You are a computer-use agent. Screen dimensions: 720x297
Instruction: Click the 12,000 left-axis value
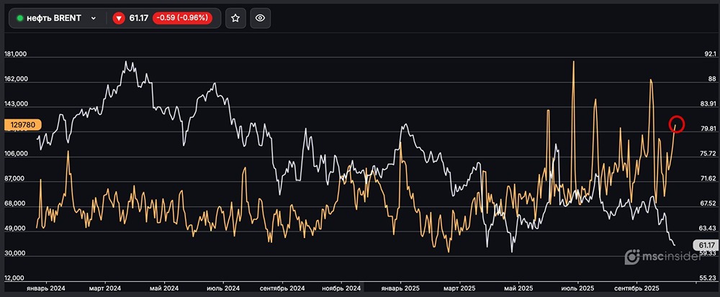[x=16, y=279]
